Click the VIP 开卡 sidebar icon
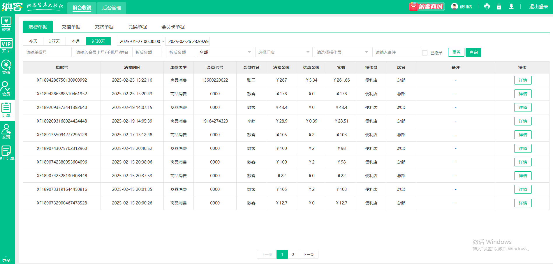 coord(6,46)
